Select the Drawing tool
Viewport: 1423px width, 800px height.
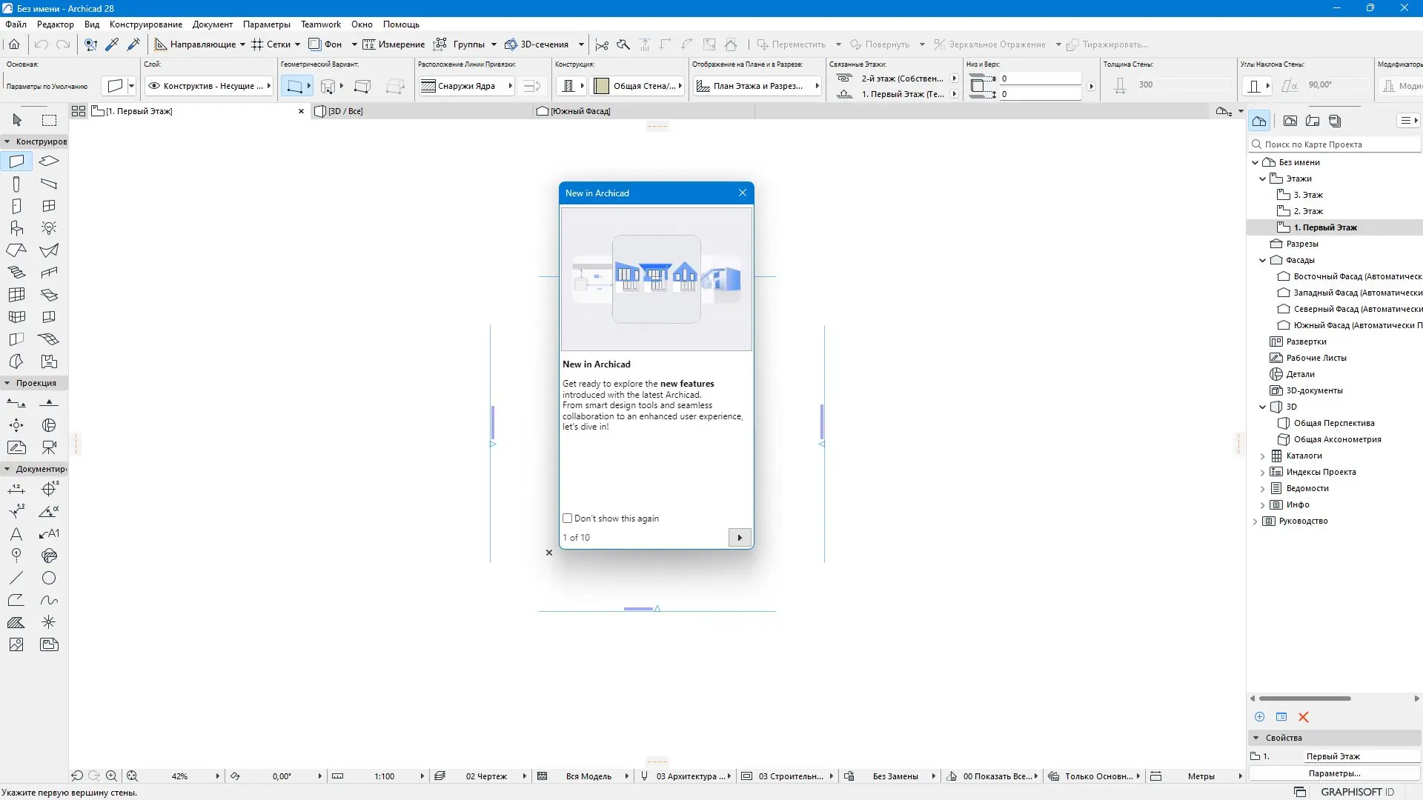point(49,644)
